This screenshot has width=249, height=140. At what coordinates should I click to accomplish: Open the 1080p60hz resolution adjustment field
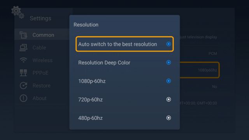click(x=200, y=70)
